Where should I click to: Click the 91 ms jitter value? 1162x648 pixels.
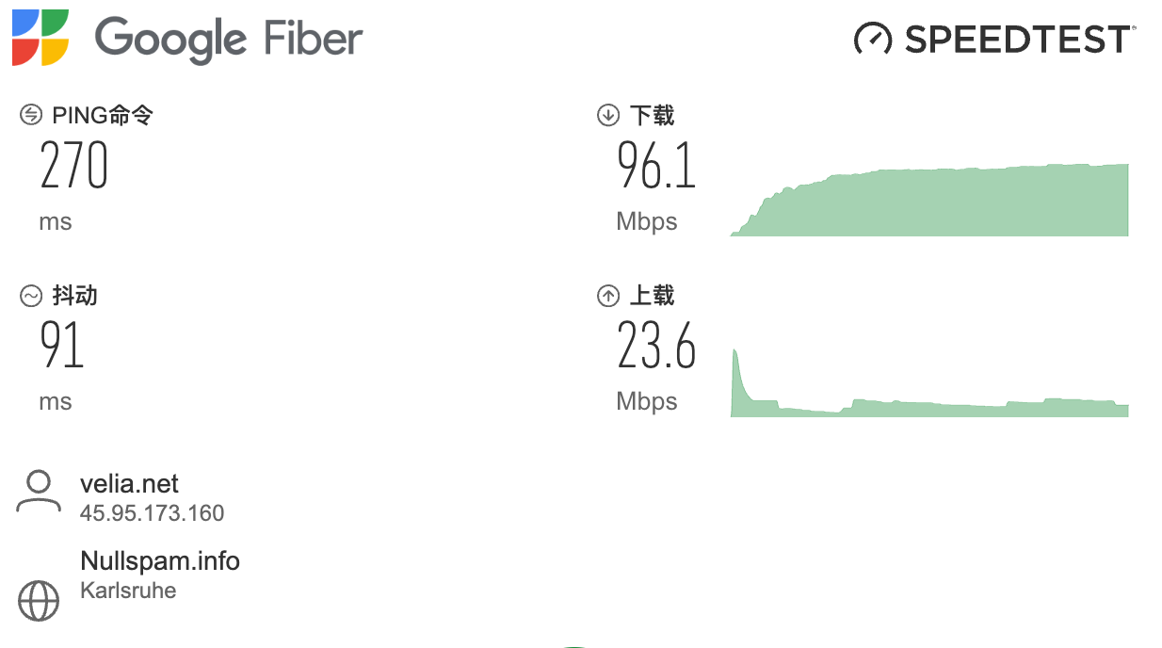pyautogui.click(x=62, y=346)
